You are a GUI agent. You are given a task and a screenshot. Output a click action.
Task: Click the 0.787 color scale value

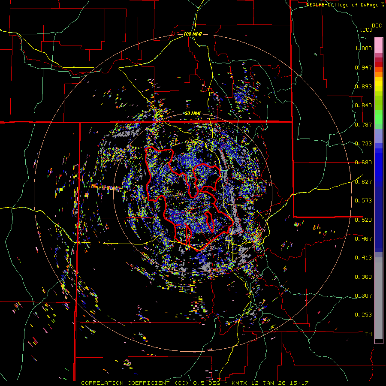363,124
